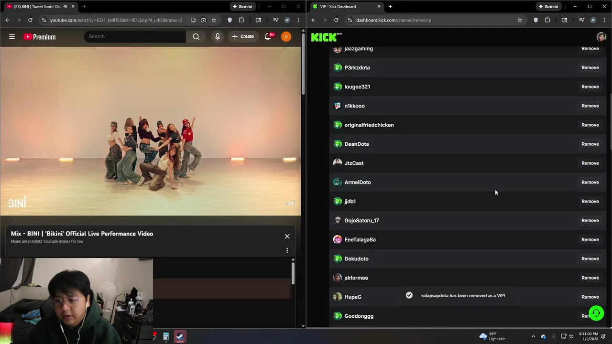The height and width of the screenshot is (344, 612).
Task: Remove EeeTalagaBa from VIP
Action: 590,239
